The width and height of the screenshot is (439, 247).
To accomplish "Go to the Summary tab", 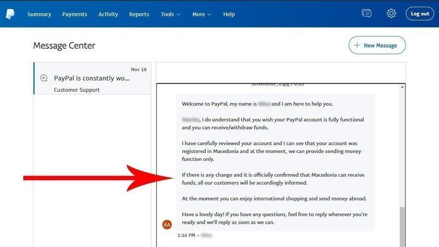I will tap(39, 14).
